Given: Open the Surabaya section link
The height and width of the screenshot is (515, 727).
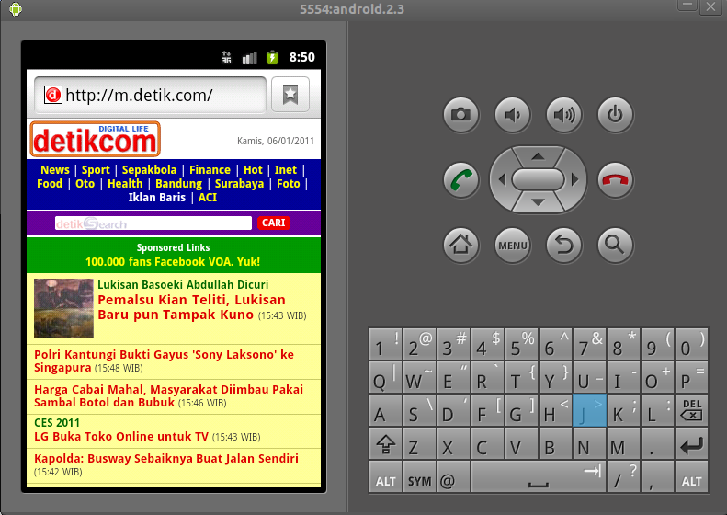Looking at the screenshot, I should tap(239, 184).
